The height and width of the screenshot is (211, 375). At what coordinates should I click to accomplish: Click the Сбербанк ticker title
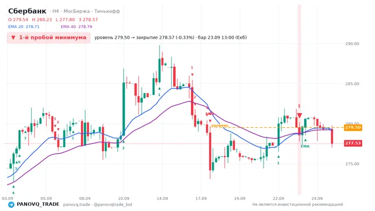click(x=28, y=11)
